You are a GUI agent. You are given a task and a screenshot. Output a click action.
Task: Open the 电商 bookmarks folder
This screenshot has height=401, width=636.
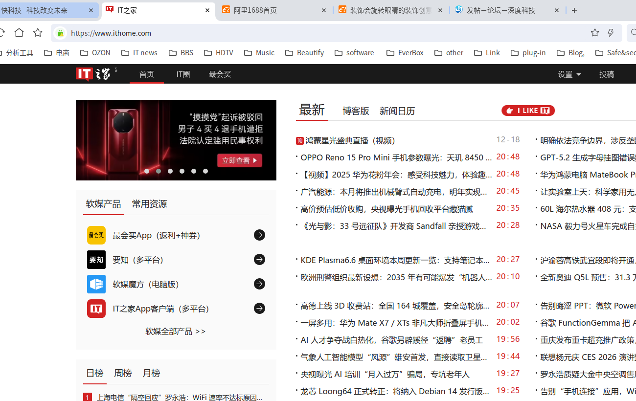coord(57,53)
